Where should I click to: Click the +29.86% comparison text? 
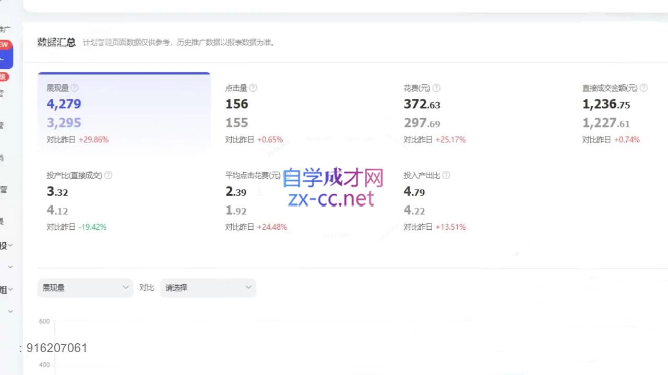(x=93, y=140)
